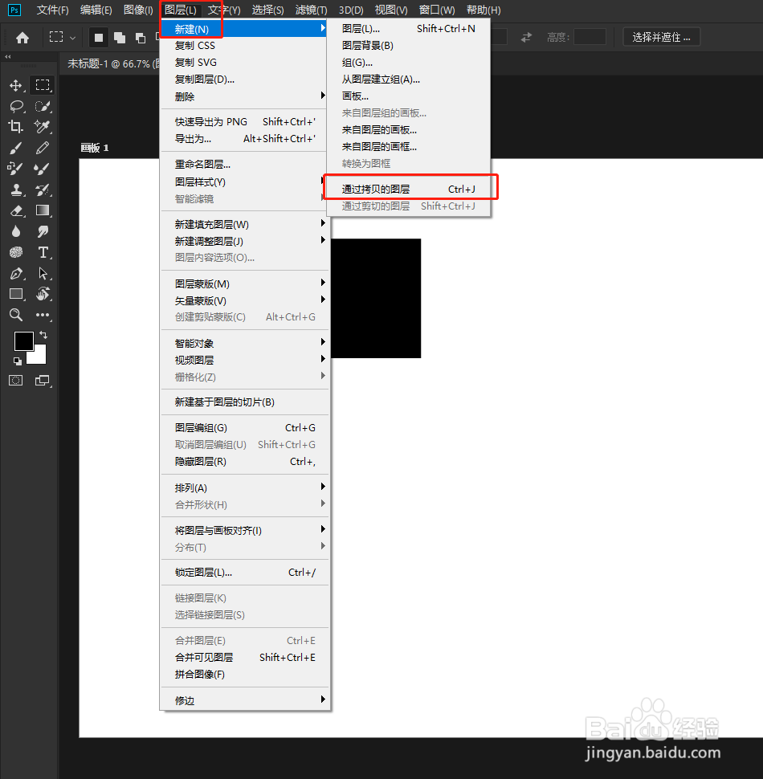763x779 pixels.
Task: Click the 高度 height input field
Action: (590, 37)
